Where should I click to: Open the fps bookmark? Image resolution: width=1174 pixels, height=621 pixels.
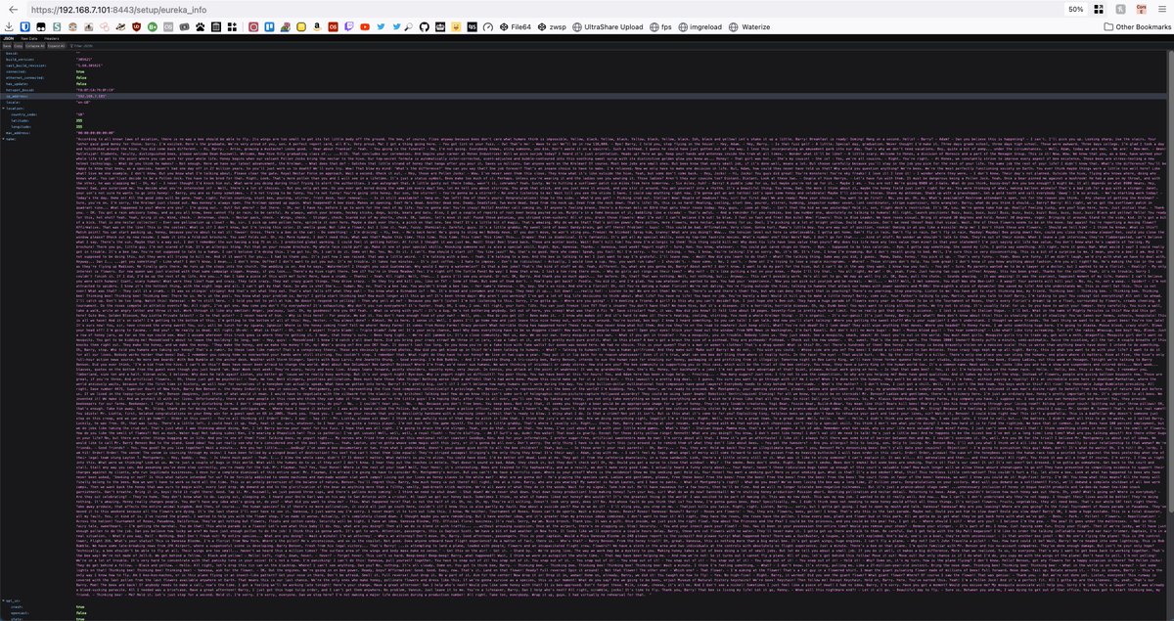click(660, 27)
